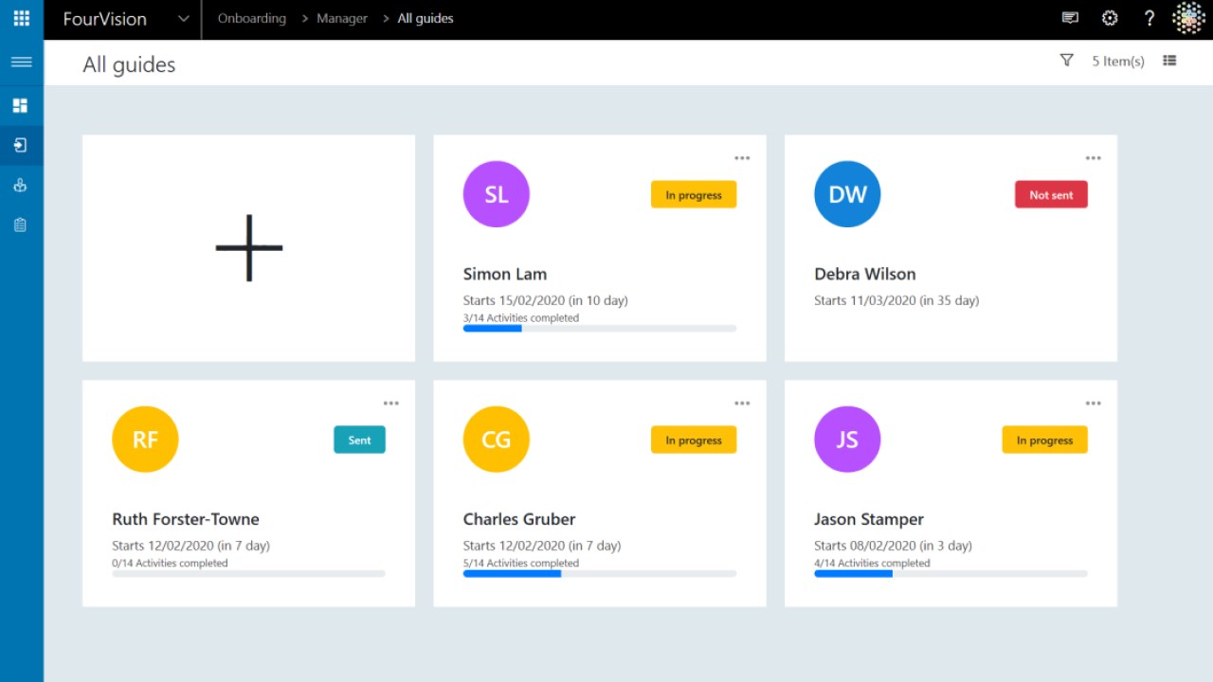Open the clipboard tasks sidebar icon
Viewport: 1213px width, 682px height.
tap(21, 224)
